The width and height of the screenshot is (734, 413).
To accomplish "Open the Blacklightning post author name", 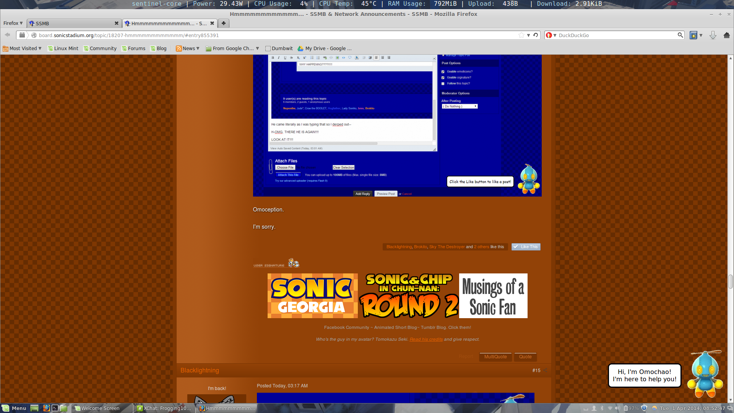I will pyautogui.click(x=200, y=371).
